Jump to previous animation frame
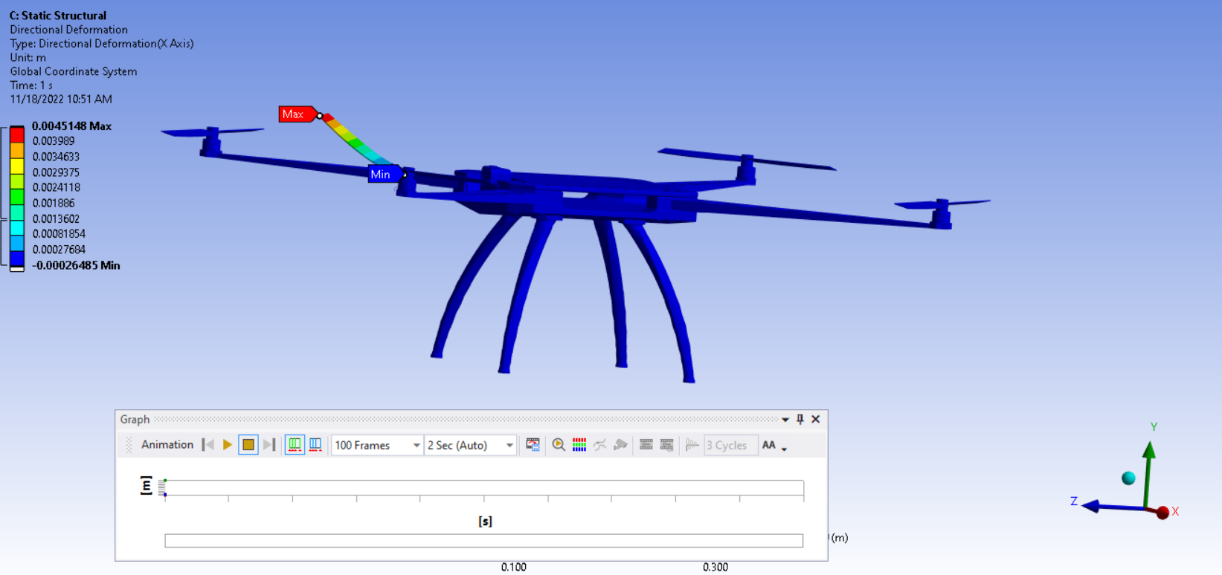This screenshot has width=1222, height=575. (208, 445)
